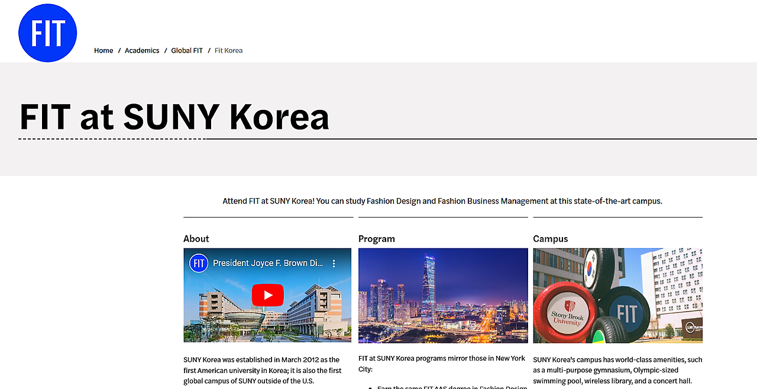Play the President Joyce F. Brown video

click(x=267, y=295)
